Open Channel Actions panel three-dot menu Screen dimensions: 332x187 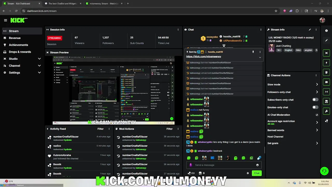tap(316, 75)
